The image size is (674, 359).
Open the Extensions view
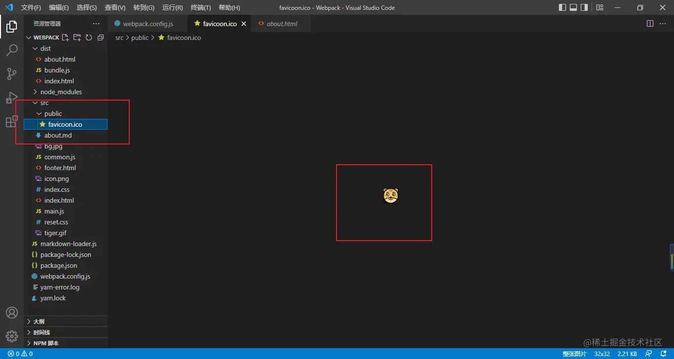(x=12, y=121)
